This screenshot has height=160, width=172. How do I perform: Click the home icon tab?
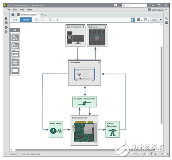pyautogui.click(x=13, y=15)
